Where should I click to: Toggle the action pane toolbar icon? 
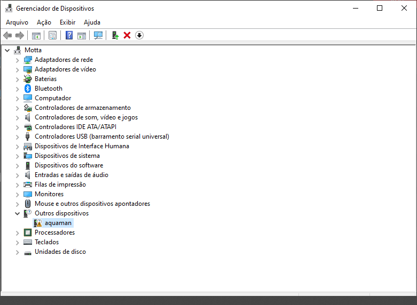tap(82, 35)
